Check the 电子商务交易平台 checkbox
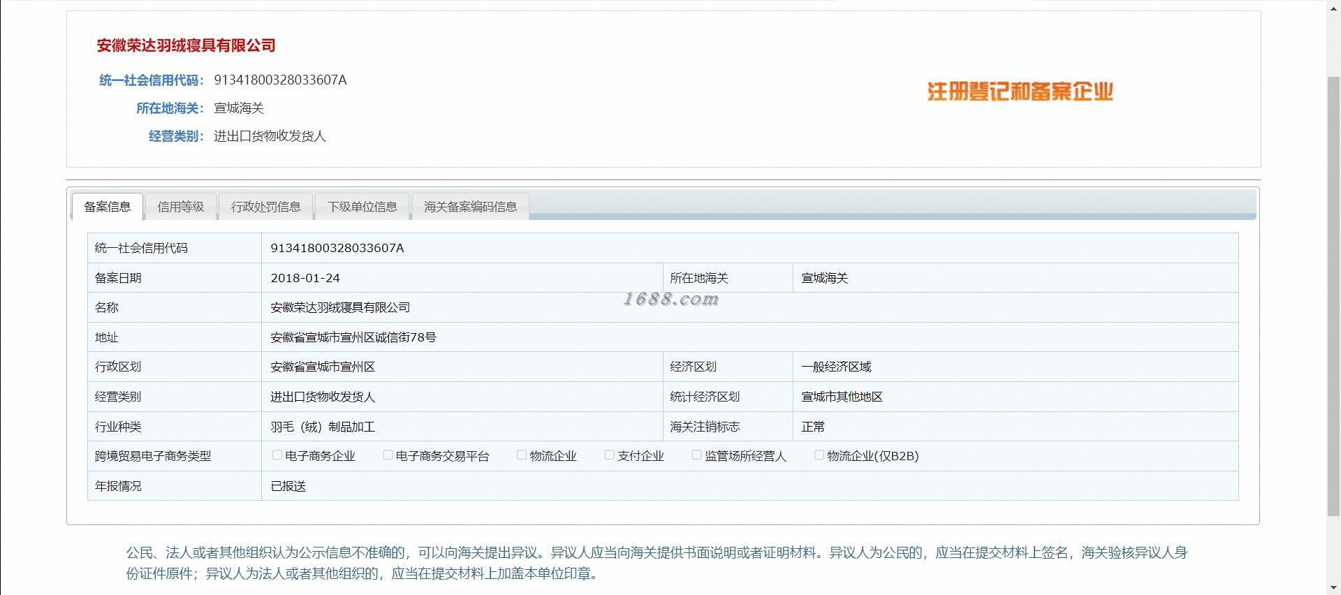Image resolution: width=1341 pixels, height=595 pixels. tap(388, 455)
